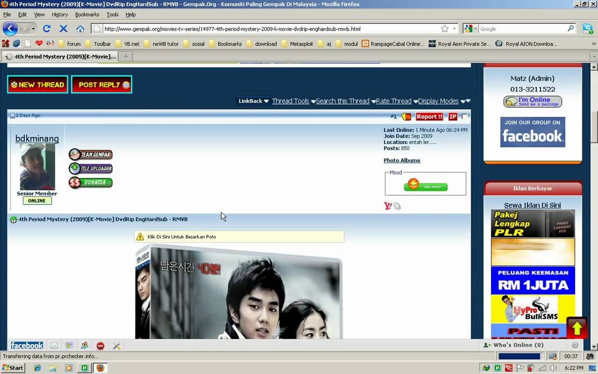Open the Skype toolbar icon
Viewport: 598px width, 374px height.
[587, 29]
